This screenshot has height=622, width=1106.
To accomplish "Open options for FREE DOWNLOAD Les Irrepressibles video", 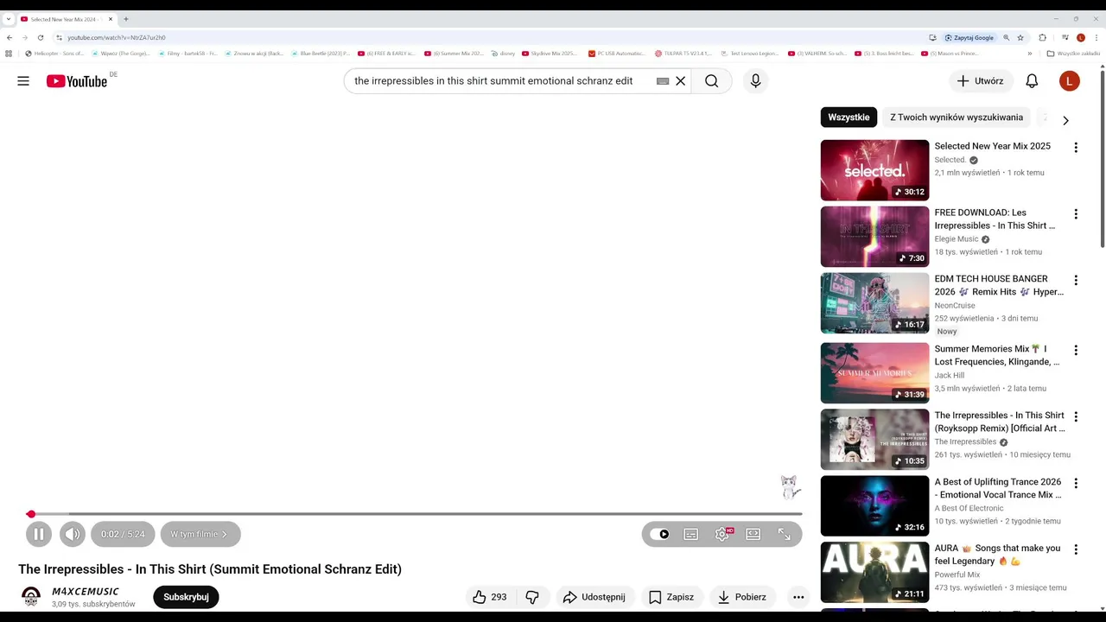I will 1076,214.
